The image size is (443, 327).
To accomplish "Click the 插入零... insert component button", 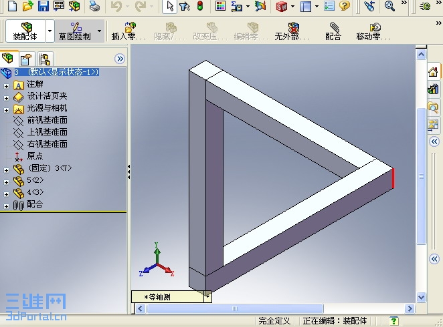I will [129, 31].
